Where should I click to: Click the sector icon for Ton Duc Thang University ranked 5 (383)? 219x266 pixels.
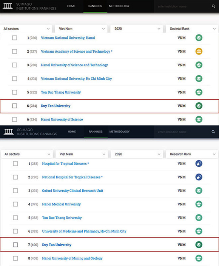[199, 217]
